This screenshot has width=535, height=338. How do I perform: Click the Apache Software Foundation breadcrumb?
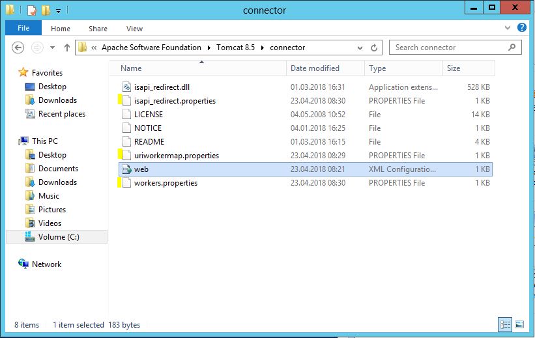(x=151, y=48)
